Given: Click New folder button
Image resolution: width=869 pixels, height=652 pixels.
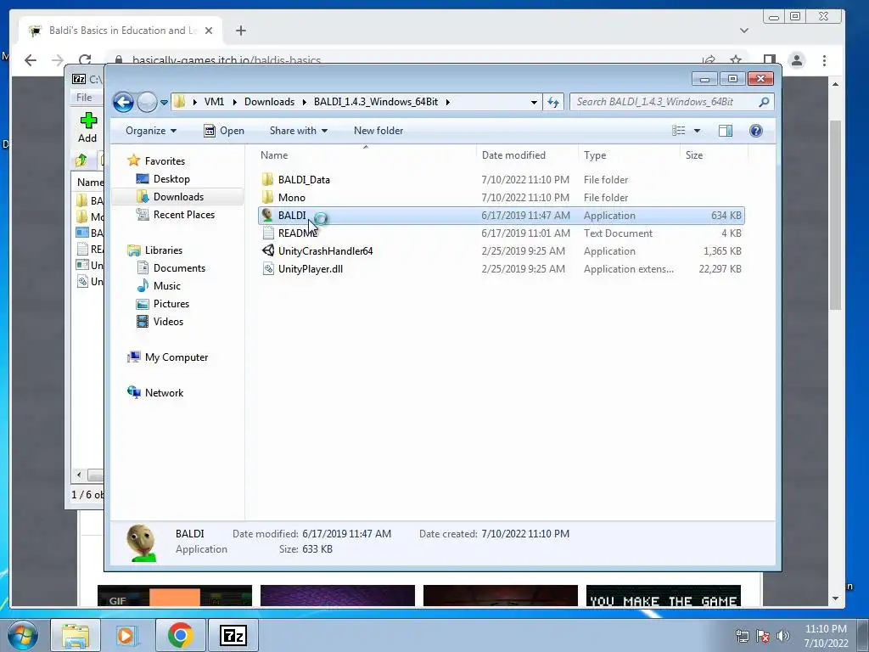Looking at the screenshot, I should (x=378, y=131).
